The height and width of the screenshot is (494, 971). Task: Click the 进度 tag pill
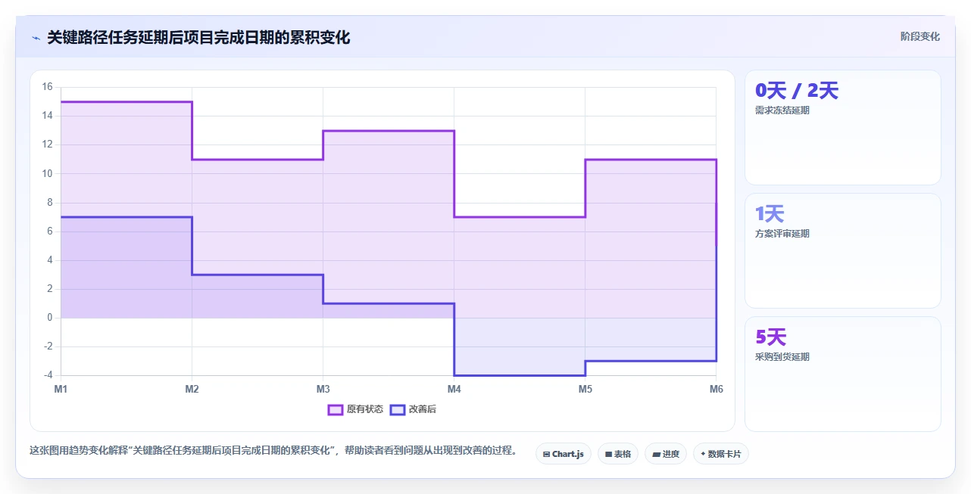(666, 454)
